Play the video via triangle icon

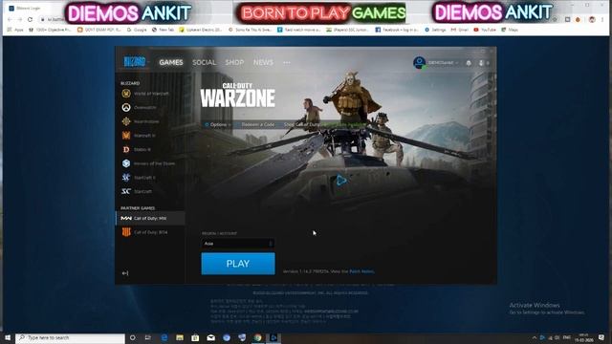[x=341, y=181]
